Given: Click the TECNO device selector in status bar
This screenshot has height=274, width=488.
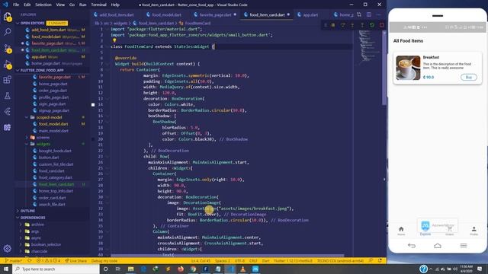Looking at the screenshot, I should click(340, 261).
